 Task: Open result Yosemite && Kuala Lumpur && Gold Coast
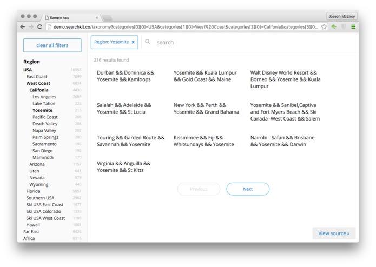[x=205, y=76]
